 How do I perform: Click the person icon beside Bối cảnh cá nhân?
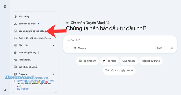click(15, 24)
